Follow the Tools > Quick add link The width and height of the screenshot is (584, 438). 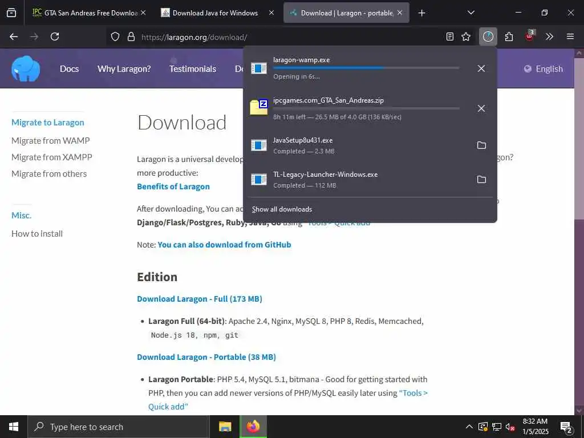[x=288, y=400]
